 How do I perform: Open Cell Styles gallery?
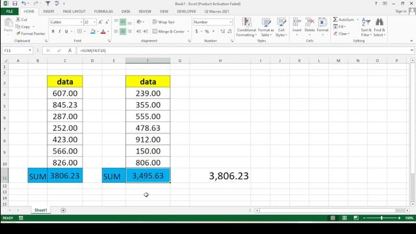click(x=281, y=27)
